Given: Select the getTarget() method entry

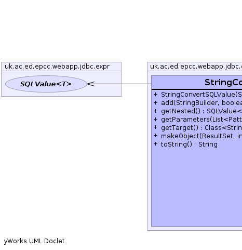Looking at the screenshot, I should point(201,128).
